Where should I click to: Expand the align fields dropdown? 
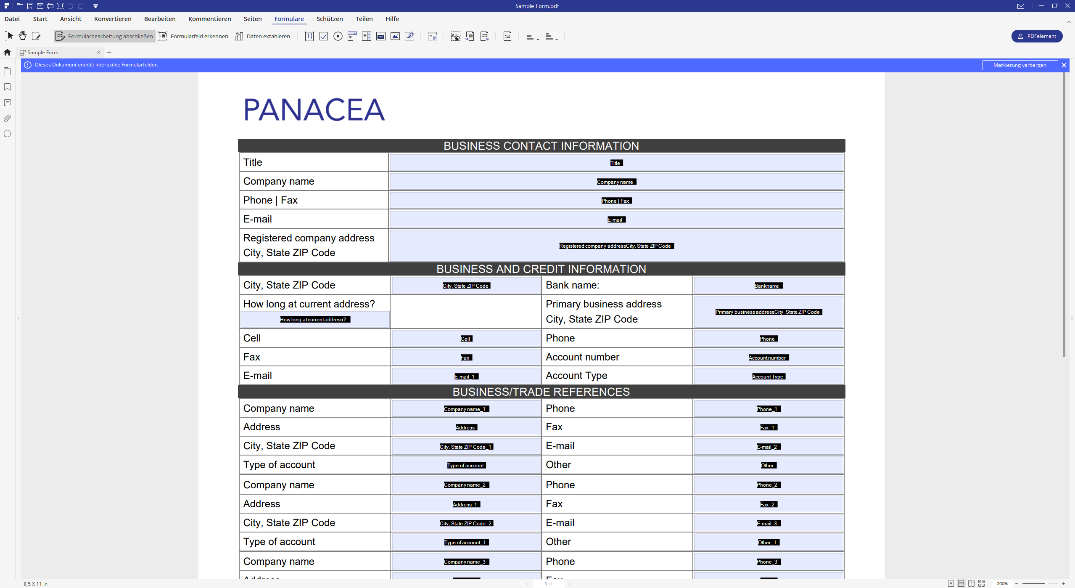pos(533,37)
